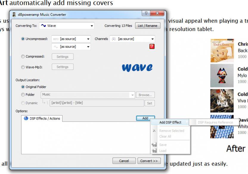
Task: Choose Remove Selected in context menu
Action: pos(172,131)
